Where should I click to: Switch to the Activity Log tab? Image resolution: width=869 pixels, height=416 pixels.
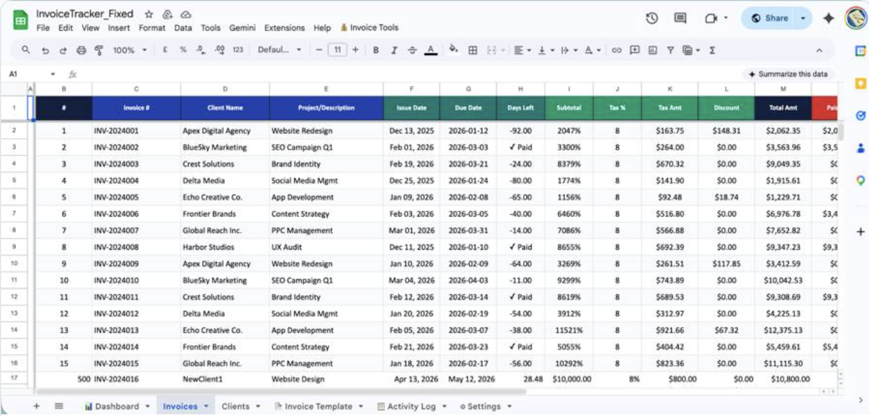tap(412, 406)
